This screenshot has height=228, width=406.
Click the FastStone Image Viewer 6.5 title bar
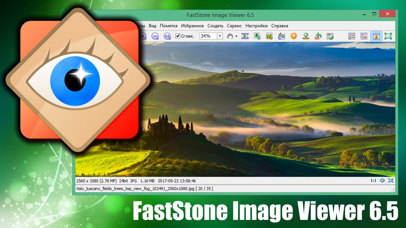pyautogui.click(x=220, y=15)
